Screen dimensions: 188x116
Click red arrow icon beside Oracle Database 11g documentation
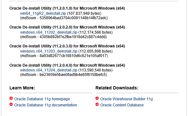[x=11, y=104]
